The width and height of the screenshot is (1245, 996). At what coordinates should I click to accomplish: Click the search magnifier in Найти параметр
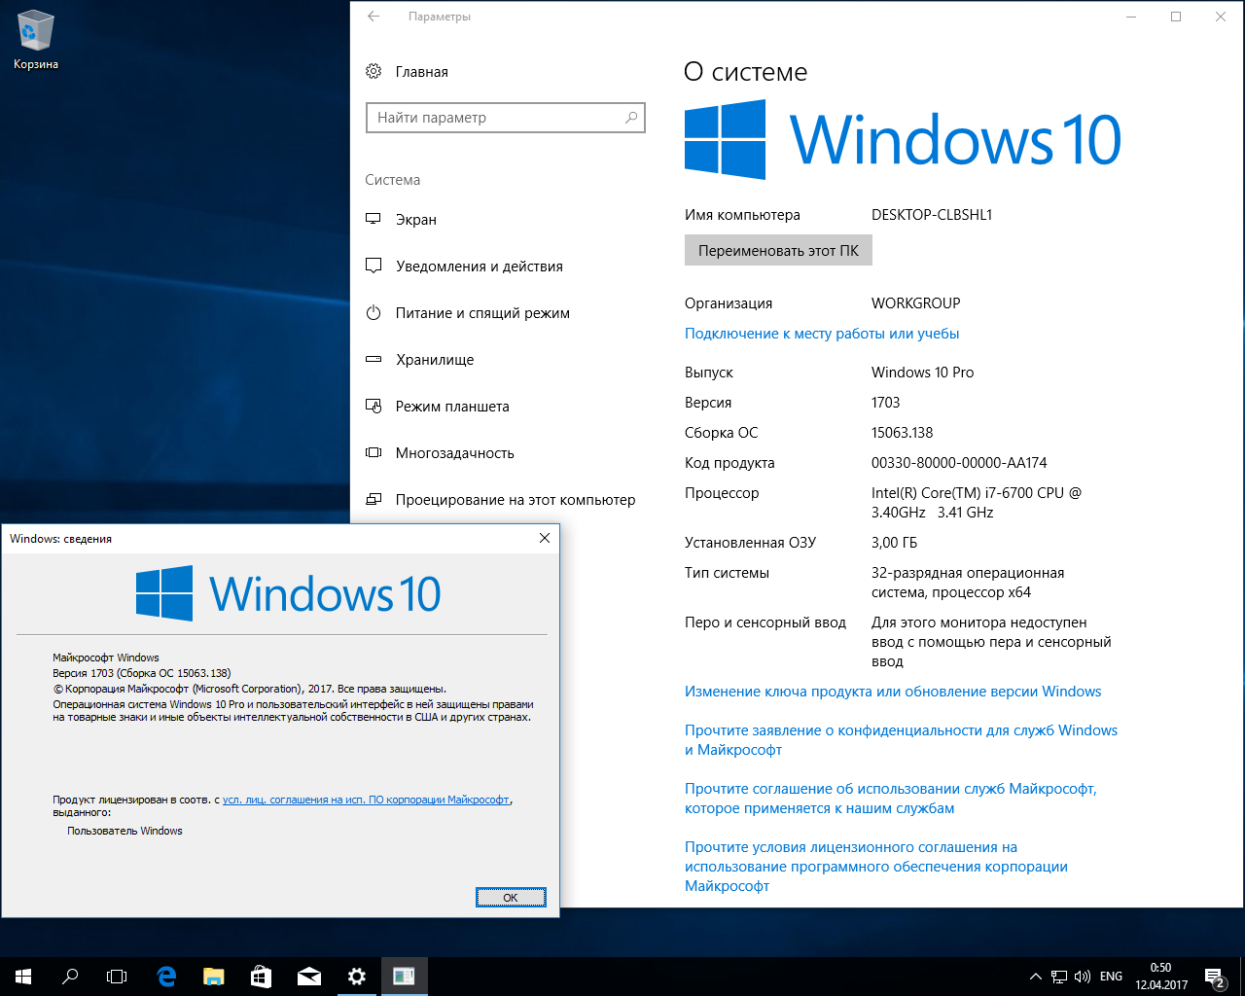(631, 118)
